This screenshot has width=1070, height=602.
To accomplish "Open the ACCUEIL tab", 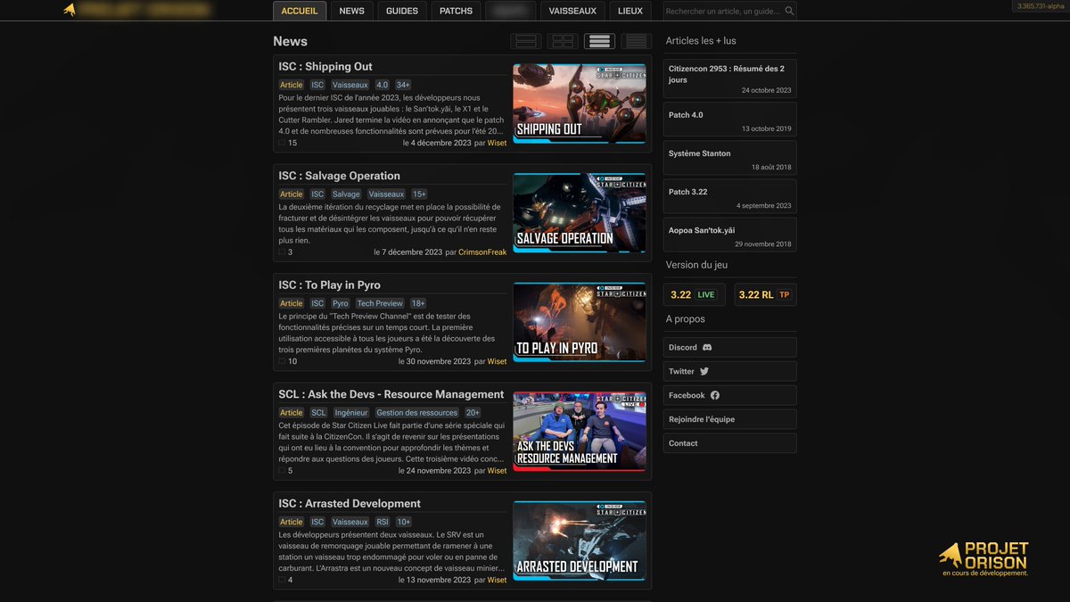I will (300, 11).
